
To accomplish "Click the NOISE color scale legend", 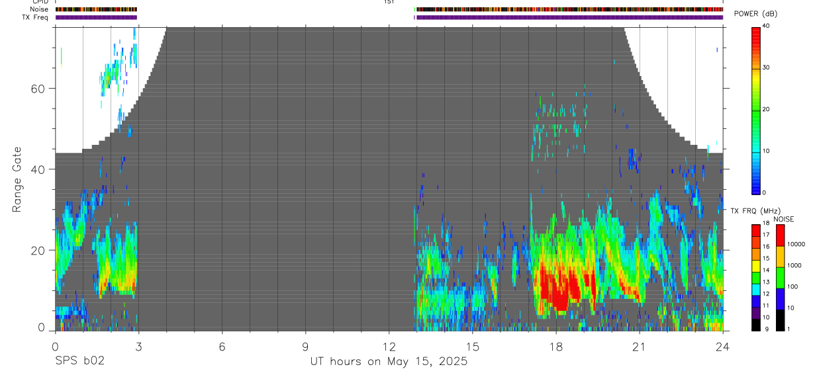I will [780, 278].
